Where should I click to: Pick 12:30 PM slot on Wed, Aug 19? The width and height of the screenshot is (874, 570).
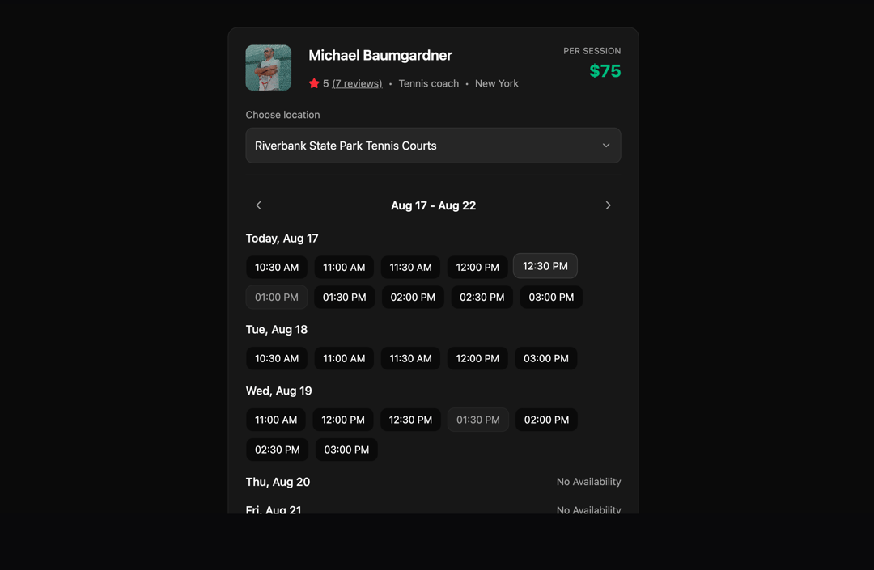pos(411,420)
